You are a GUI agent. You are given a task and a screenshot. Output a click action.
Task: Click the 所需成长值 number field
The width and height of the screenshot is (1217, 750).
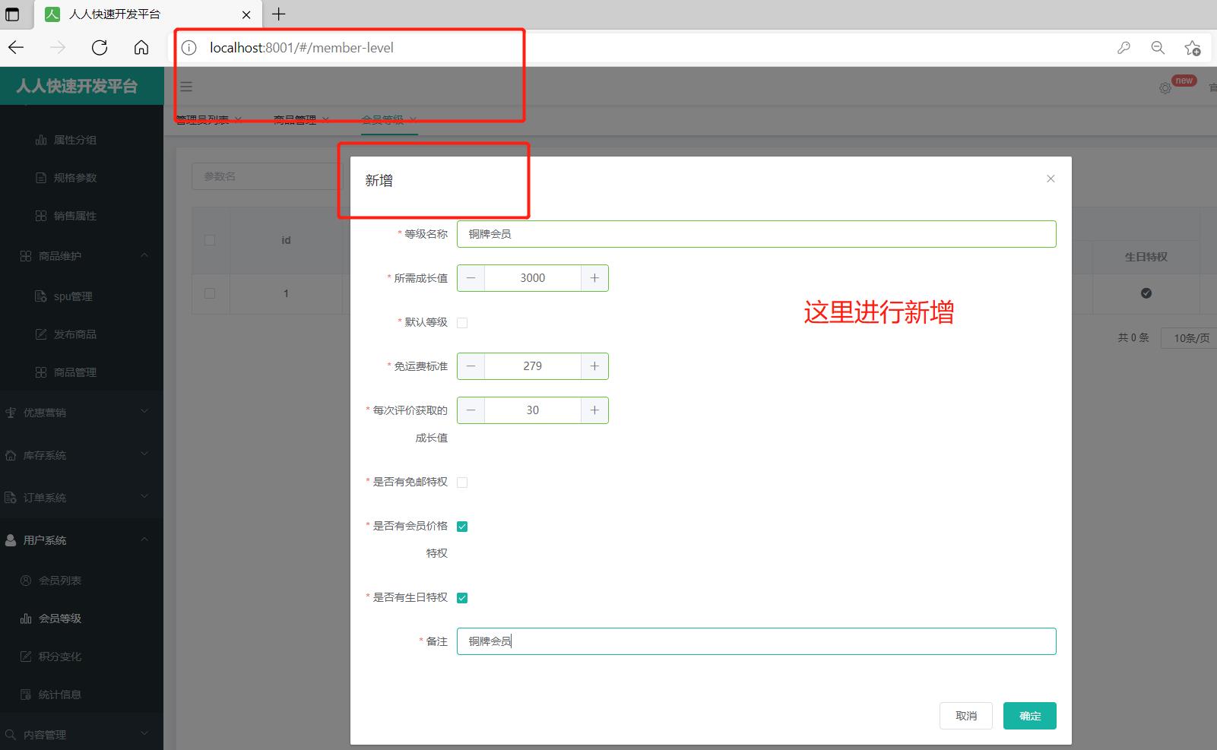pyautogui.click(x=533, y=278)
